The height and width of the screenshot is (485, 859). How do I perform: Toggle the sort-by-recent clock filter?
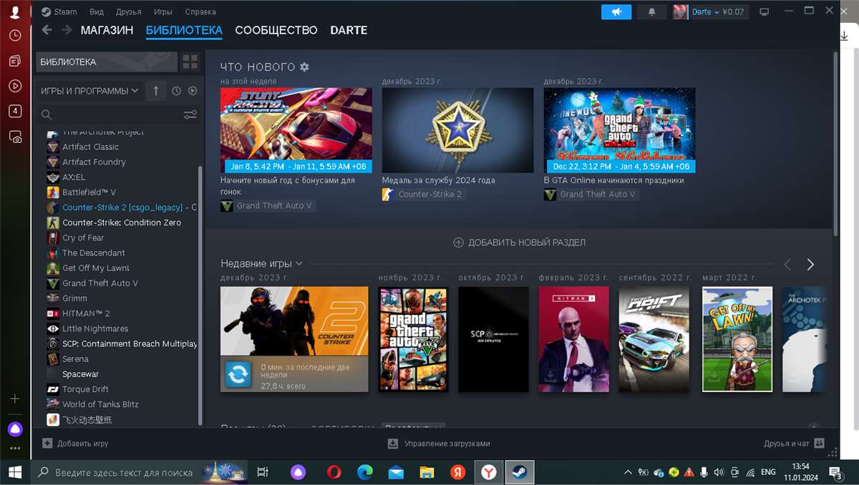[x=176, y=91]
